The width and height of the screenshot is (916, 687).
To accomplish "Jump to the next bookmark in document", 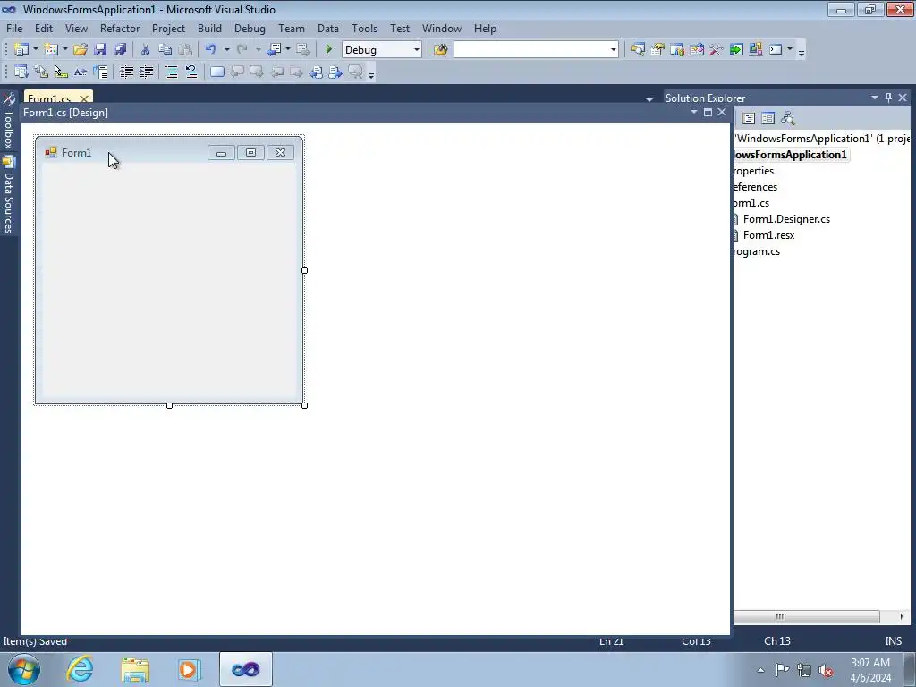I will (x=335, y=72).
